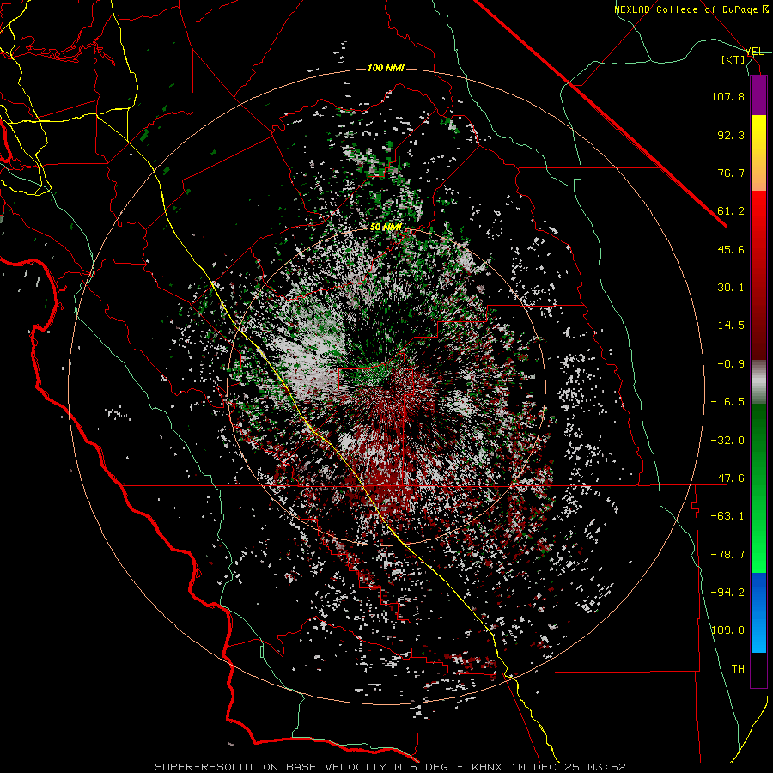This screenshot has width=773, height=773.
Task: Click the purple segment of the color bar
Action: (x=758, y=95)
